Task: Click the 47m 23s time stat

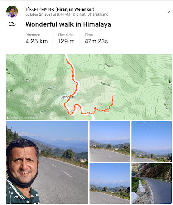Action: [x=96, y=41]
